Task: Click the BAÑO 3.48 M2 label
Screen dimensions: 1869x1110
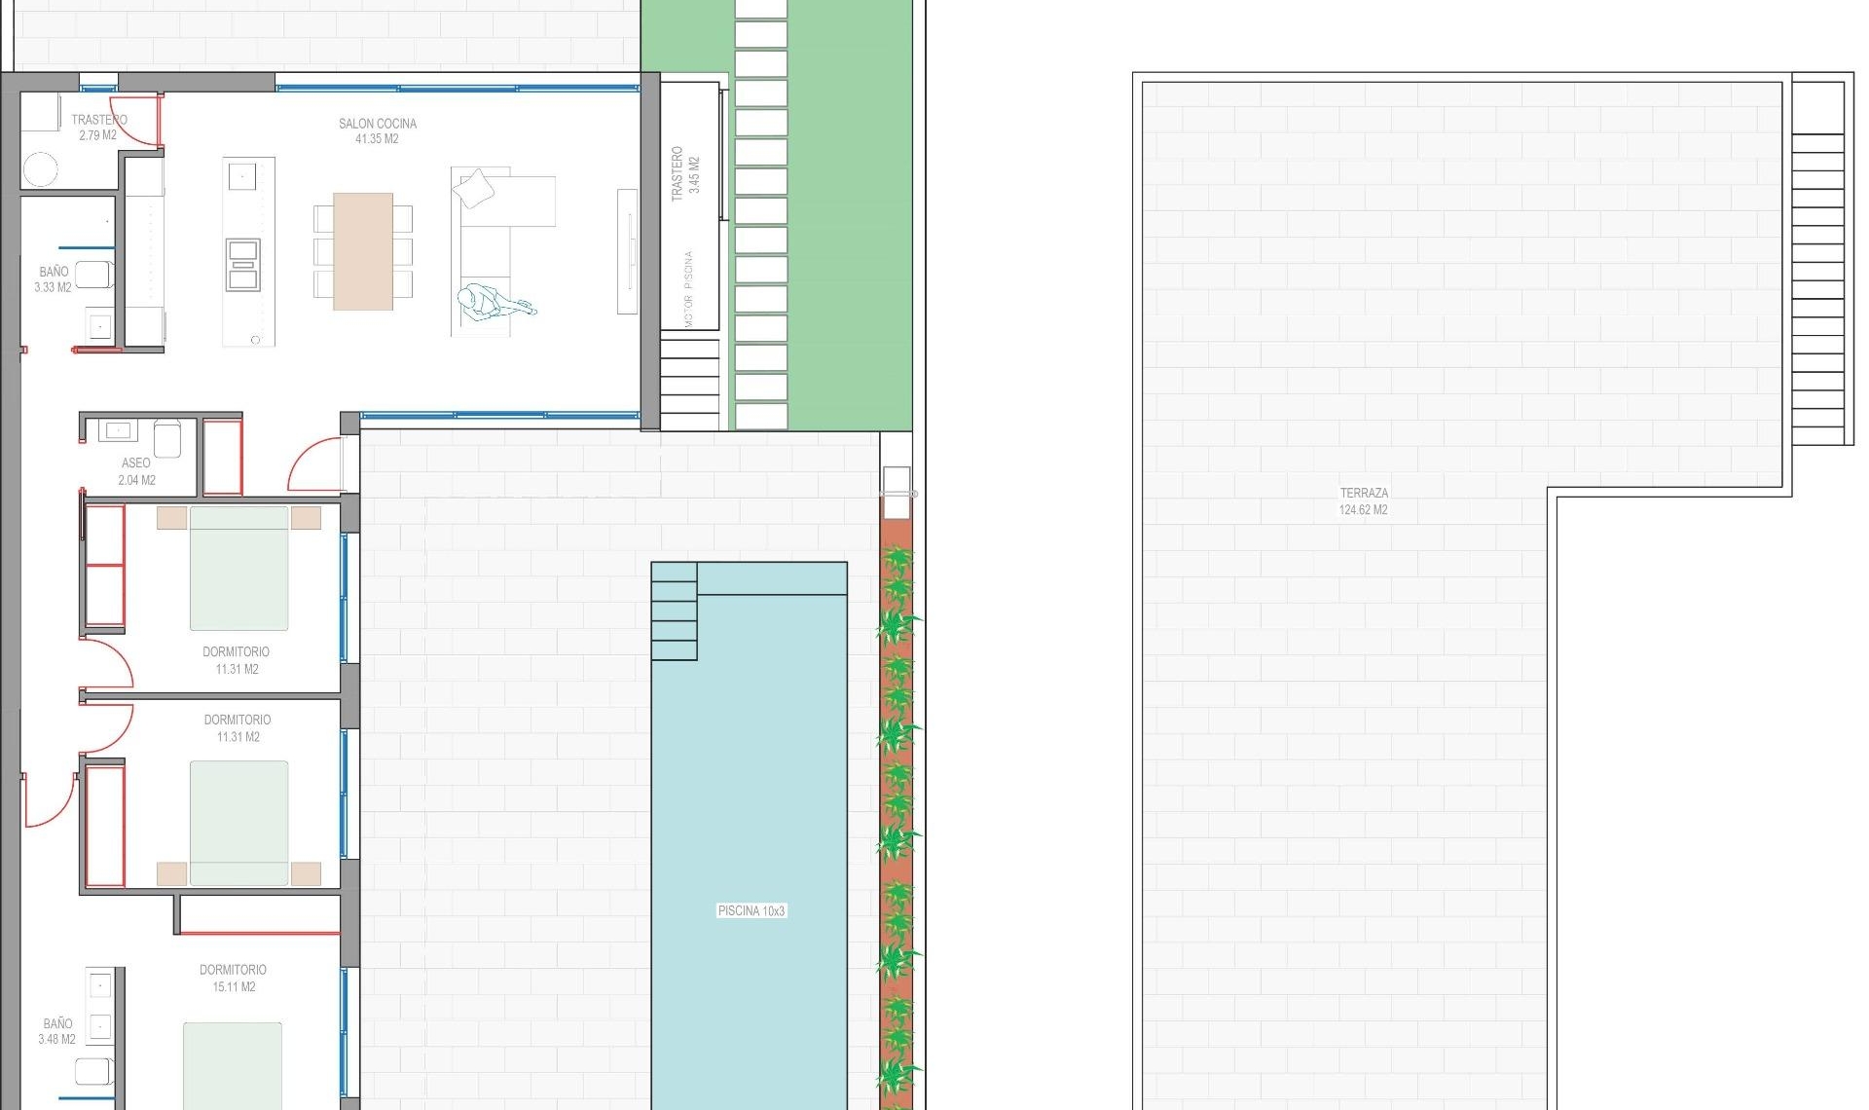Action: [56, 1031]
